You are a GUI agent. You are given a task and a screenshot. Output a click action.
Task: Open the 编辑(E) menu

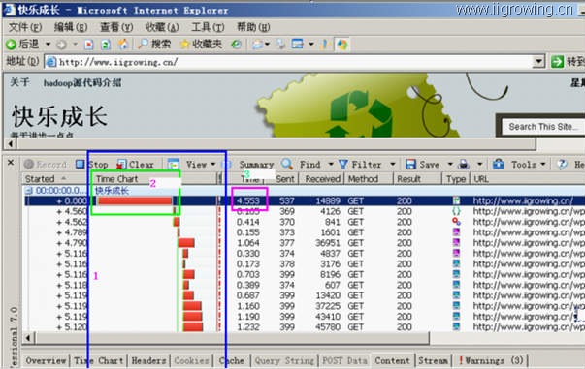pyautogui.click(x=71, y=27)
